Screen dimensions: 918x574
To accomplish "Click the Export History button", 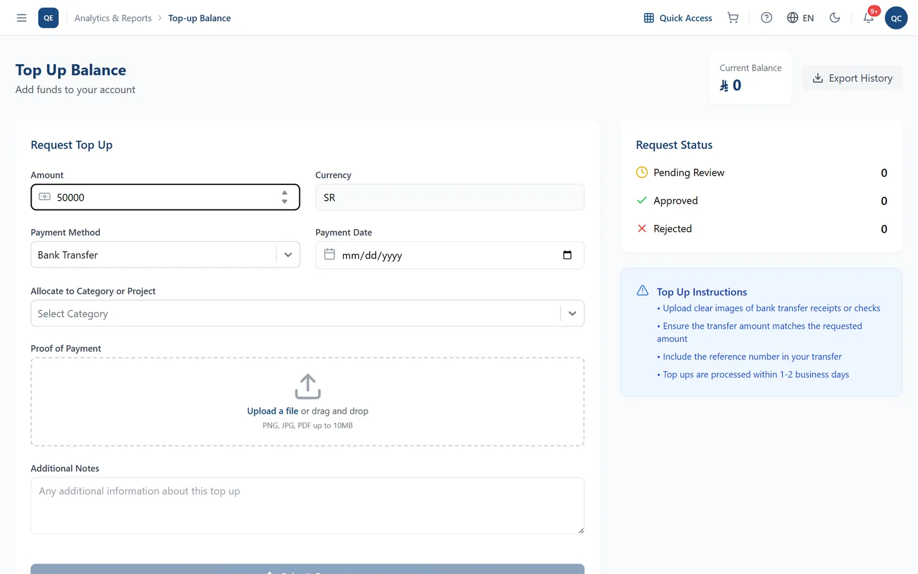I will click(852, 78).
